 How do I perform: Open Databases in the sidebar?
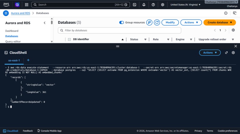tap(12, 36)
